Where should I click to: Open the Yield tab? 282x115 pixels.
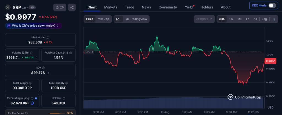(x=189, y=7)
